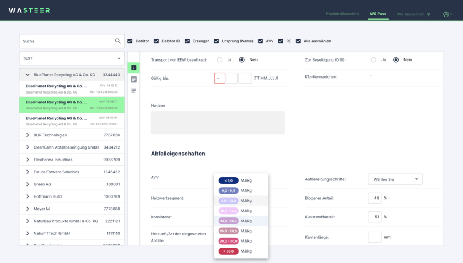Select entry with RE: TEST23ENN021
The height and width of the screenshot is (263, 463).
[72, 121]
